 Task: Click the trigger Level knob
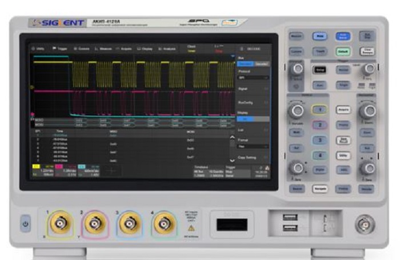[369, 69]
